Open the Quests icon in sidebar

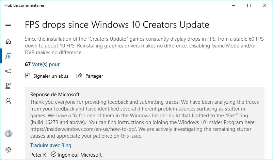9,86
